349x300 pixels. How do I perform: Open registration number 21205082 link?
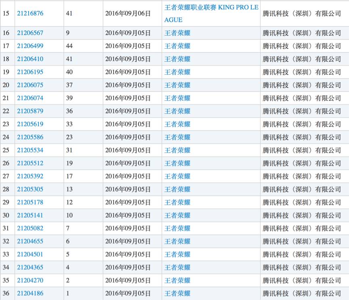pyautogui.click(x=30, y=228)
